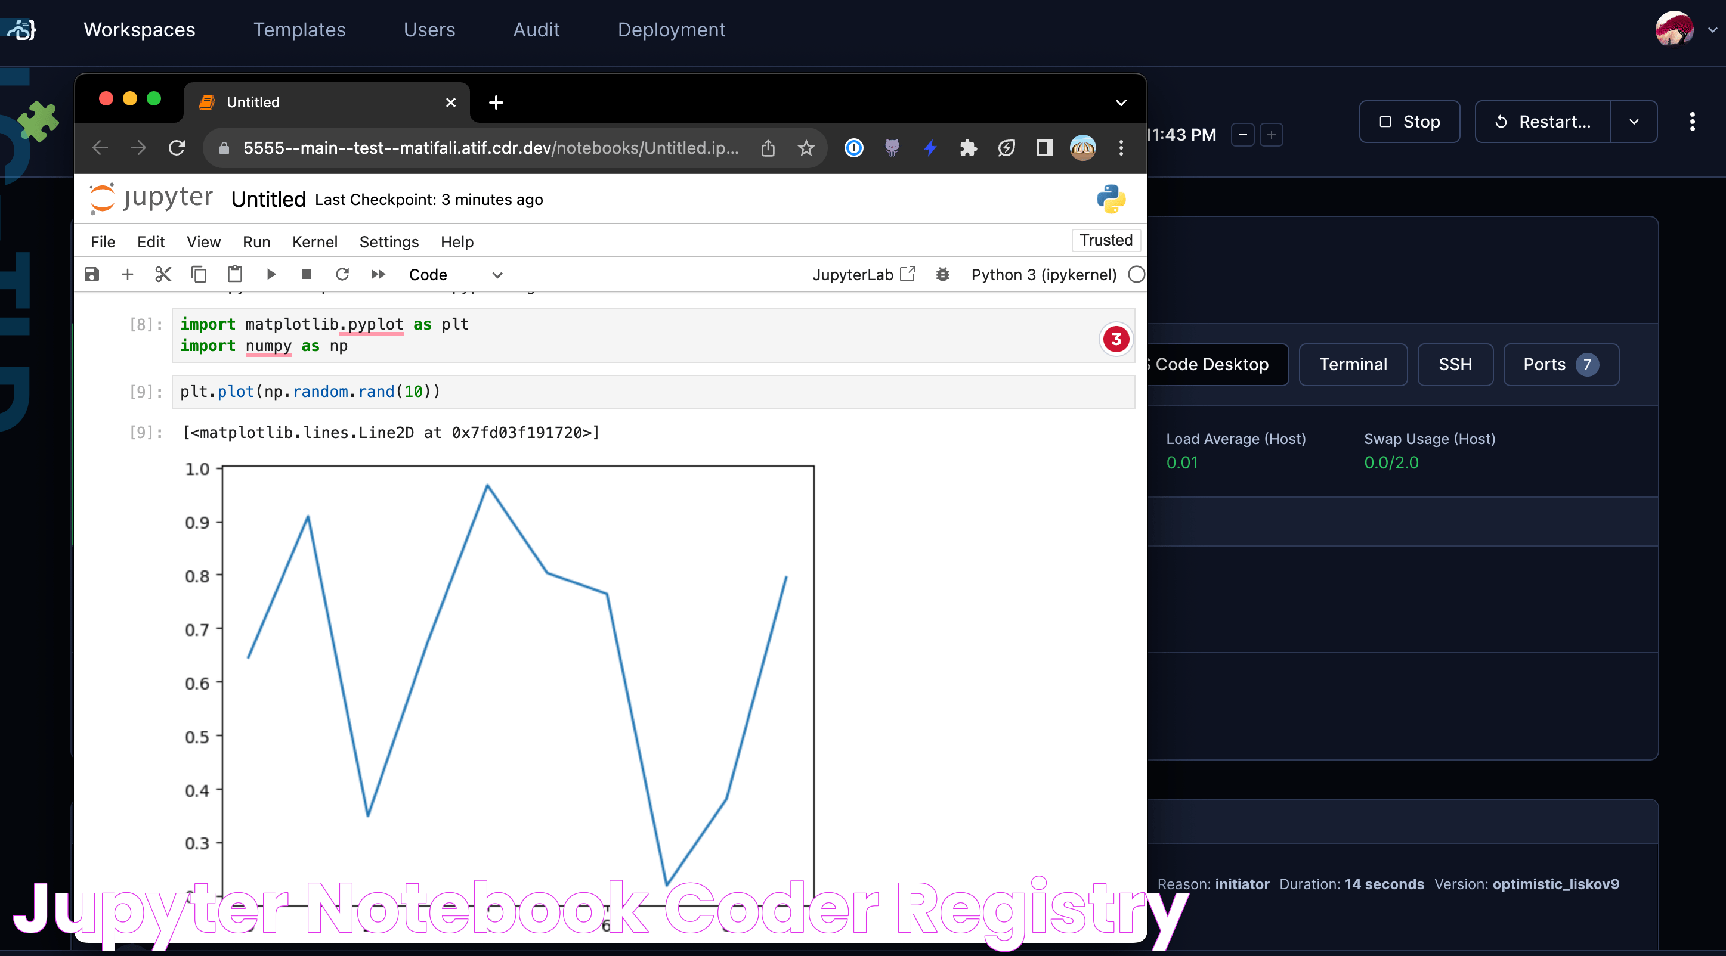The height and width of the screenshot is (956, 1726).
Task: Expand the dropdown arrow next to Restart
Action: pyautogui.click(x=1634, y=122)
